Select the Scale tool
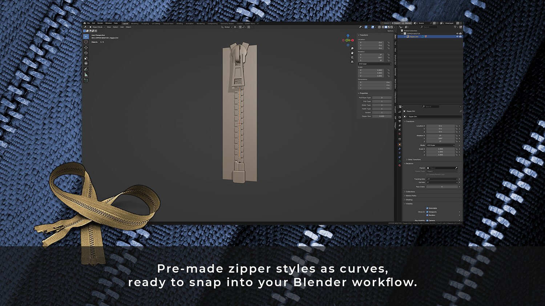 (x=86, y=57)
